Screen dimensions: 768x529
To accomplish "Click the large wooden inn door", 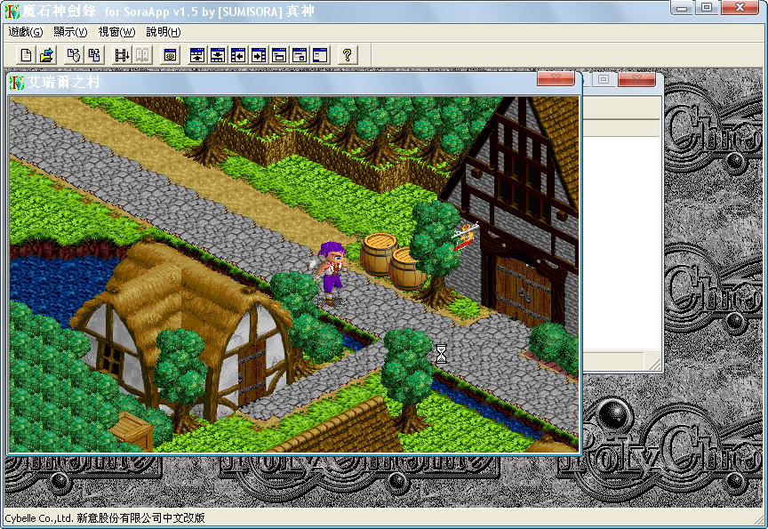I will tap(523, 292).
